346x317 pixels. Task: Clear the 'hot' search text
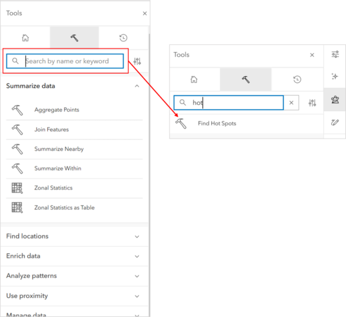(x=291, y=103)
